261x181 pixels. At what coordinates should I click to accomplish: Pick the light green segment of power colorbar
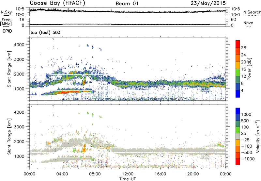coord(238,73)
